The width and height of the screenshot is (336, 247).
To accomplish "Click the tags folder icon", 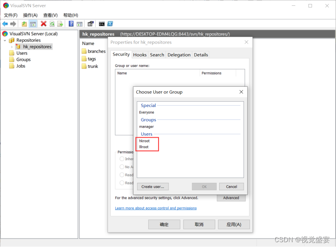I will point(84,59).
